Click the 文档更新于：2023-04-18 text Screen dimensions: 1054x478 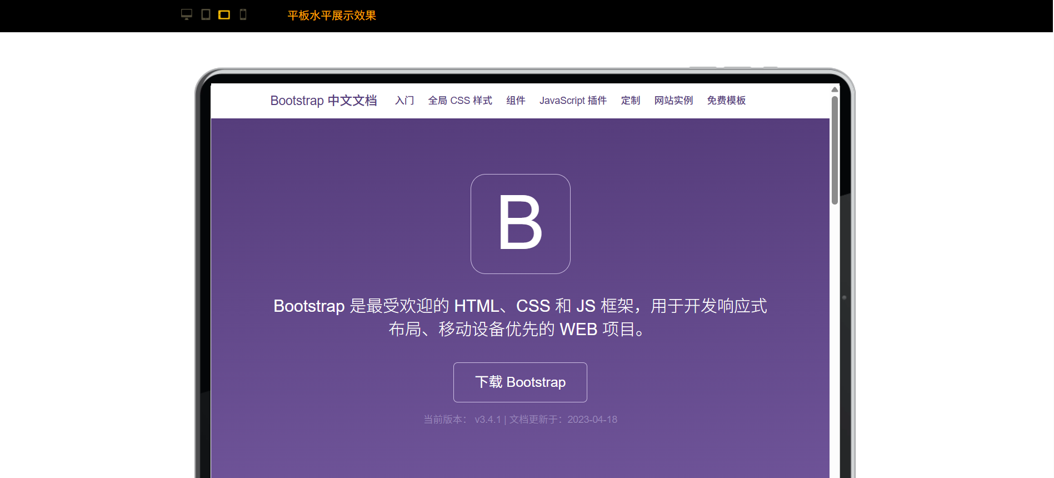point(563,420)
